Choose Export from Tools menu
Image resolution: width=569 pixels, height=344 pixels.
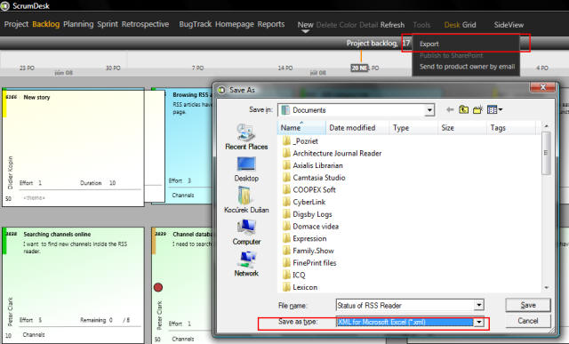point(429,44)
